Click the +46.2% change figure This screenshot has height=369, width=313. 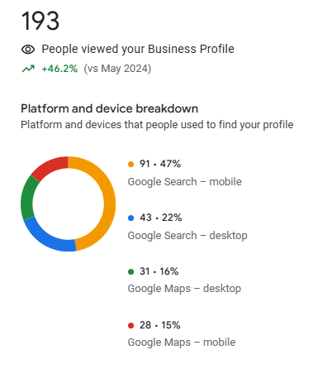[59, 69]
